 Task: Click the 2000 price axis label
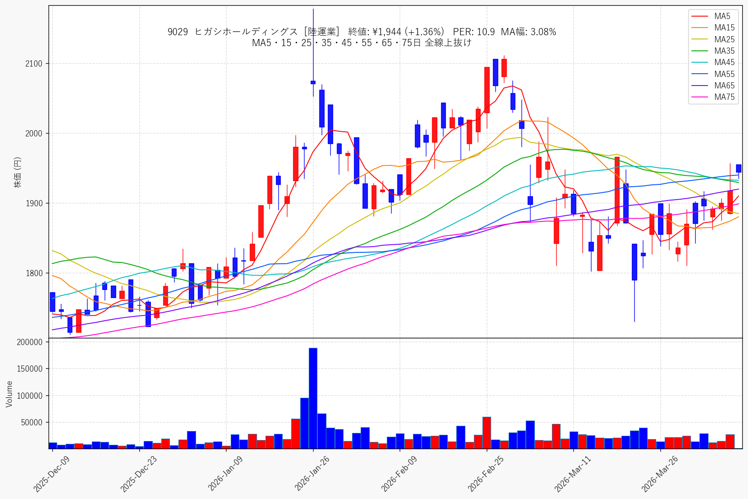coord(34,134)
